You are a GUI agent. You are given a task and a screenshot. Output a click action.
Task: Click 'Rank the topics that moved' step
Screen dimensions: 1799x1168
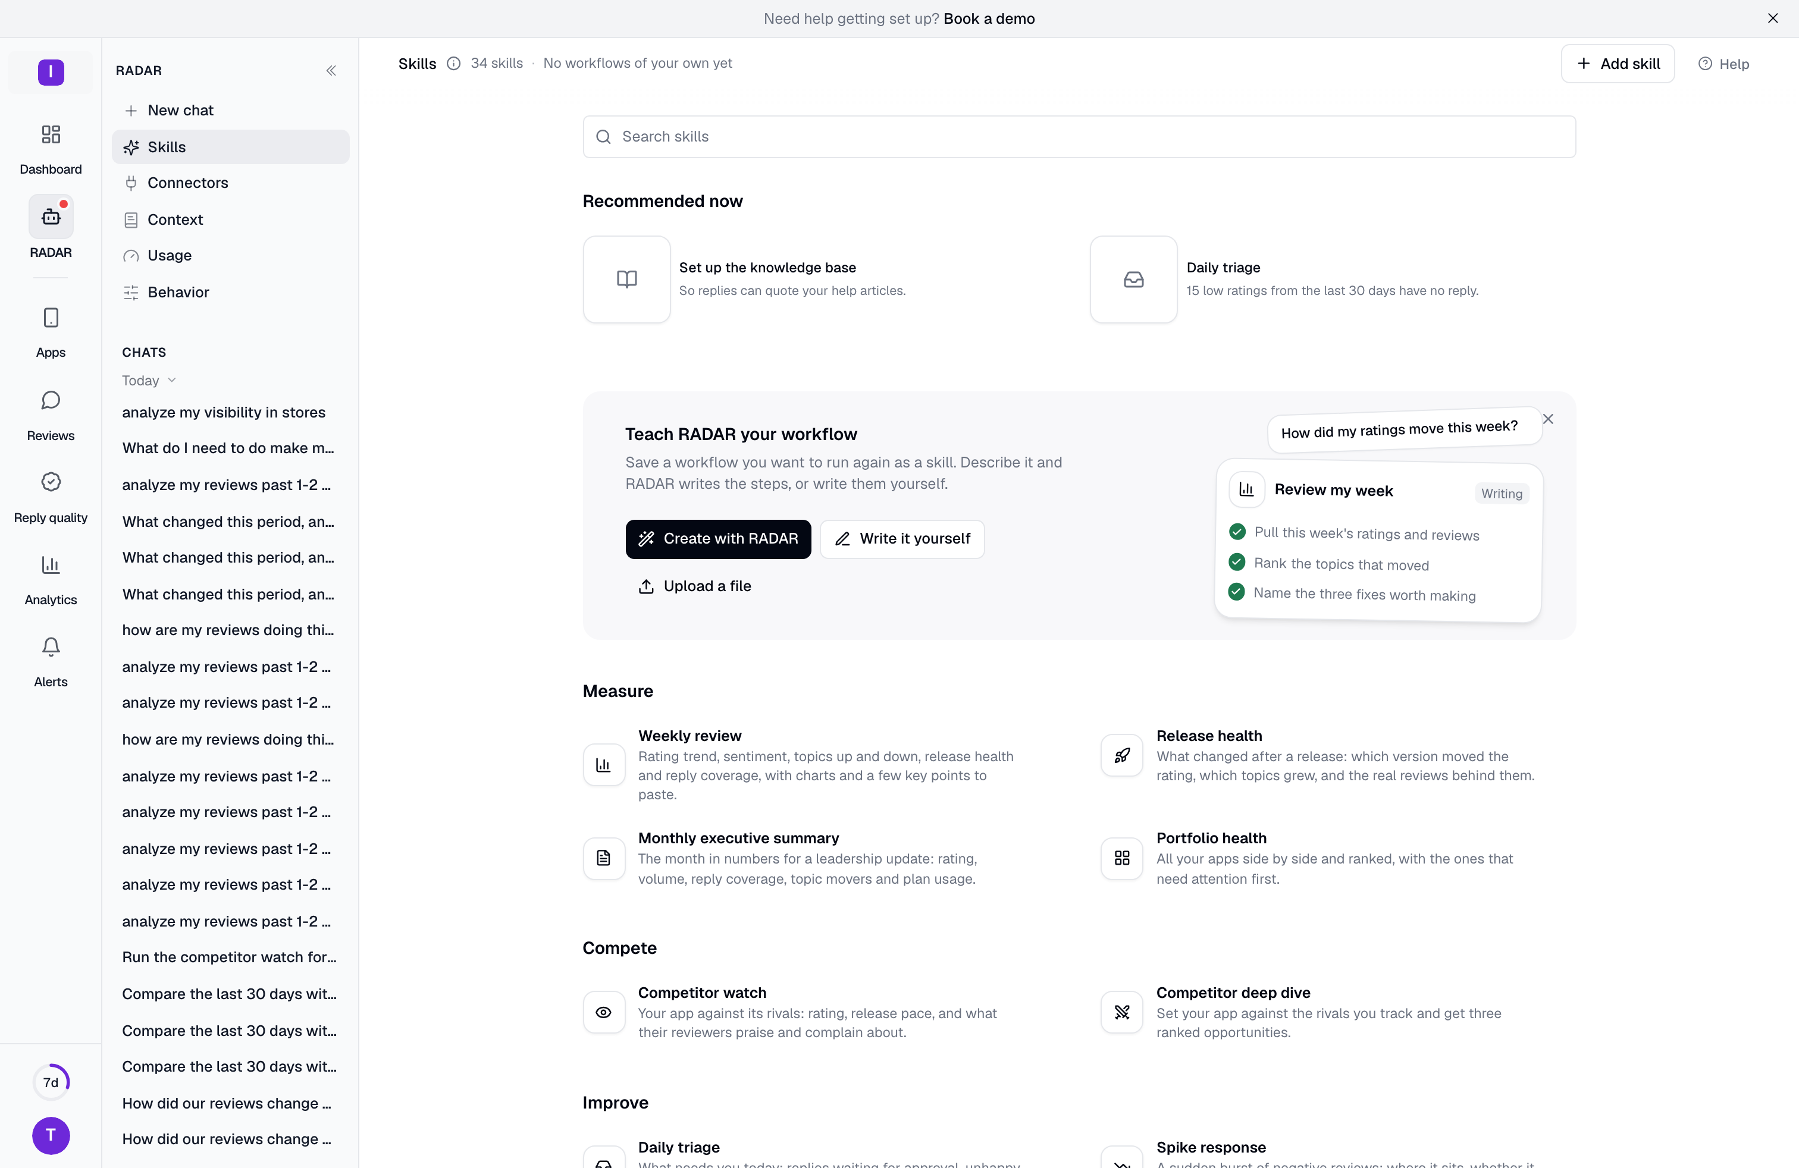click(x=1341, y=564)
